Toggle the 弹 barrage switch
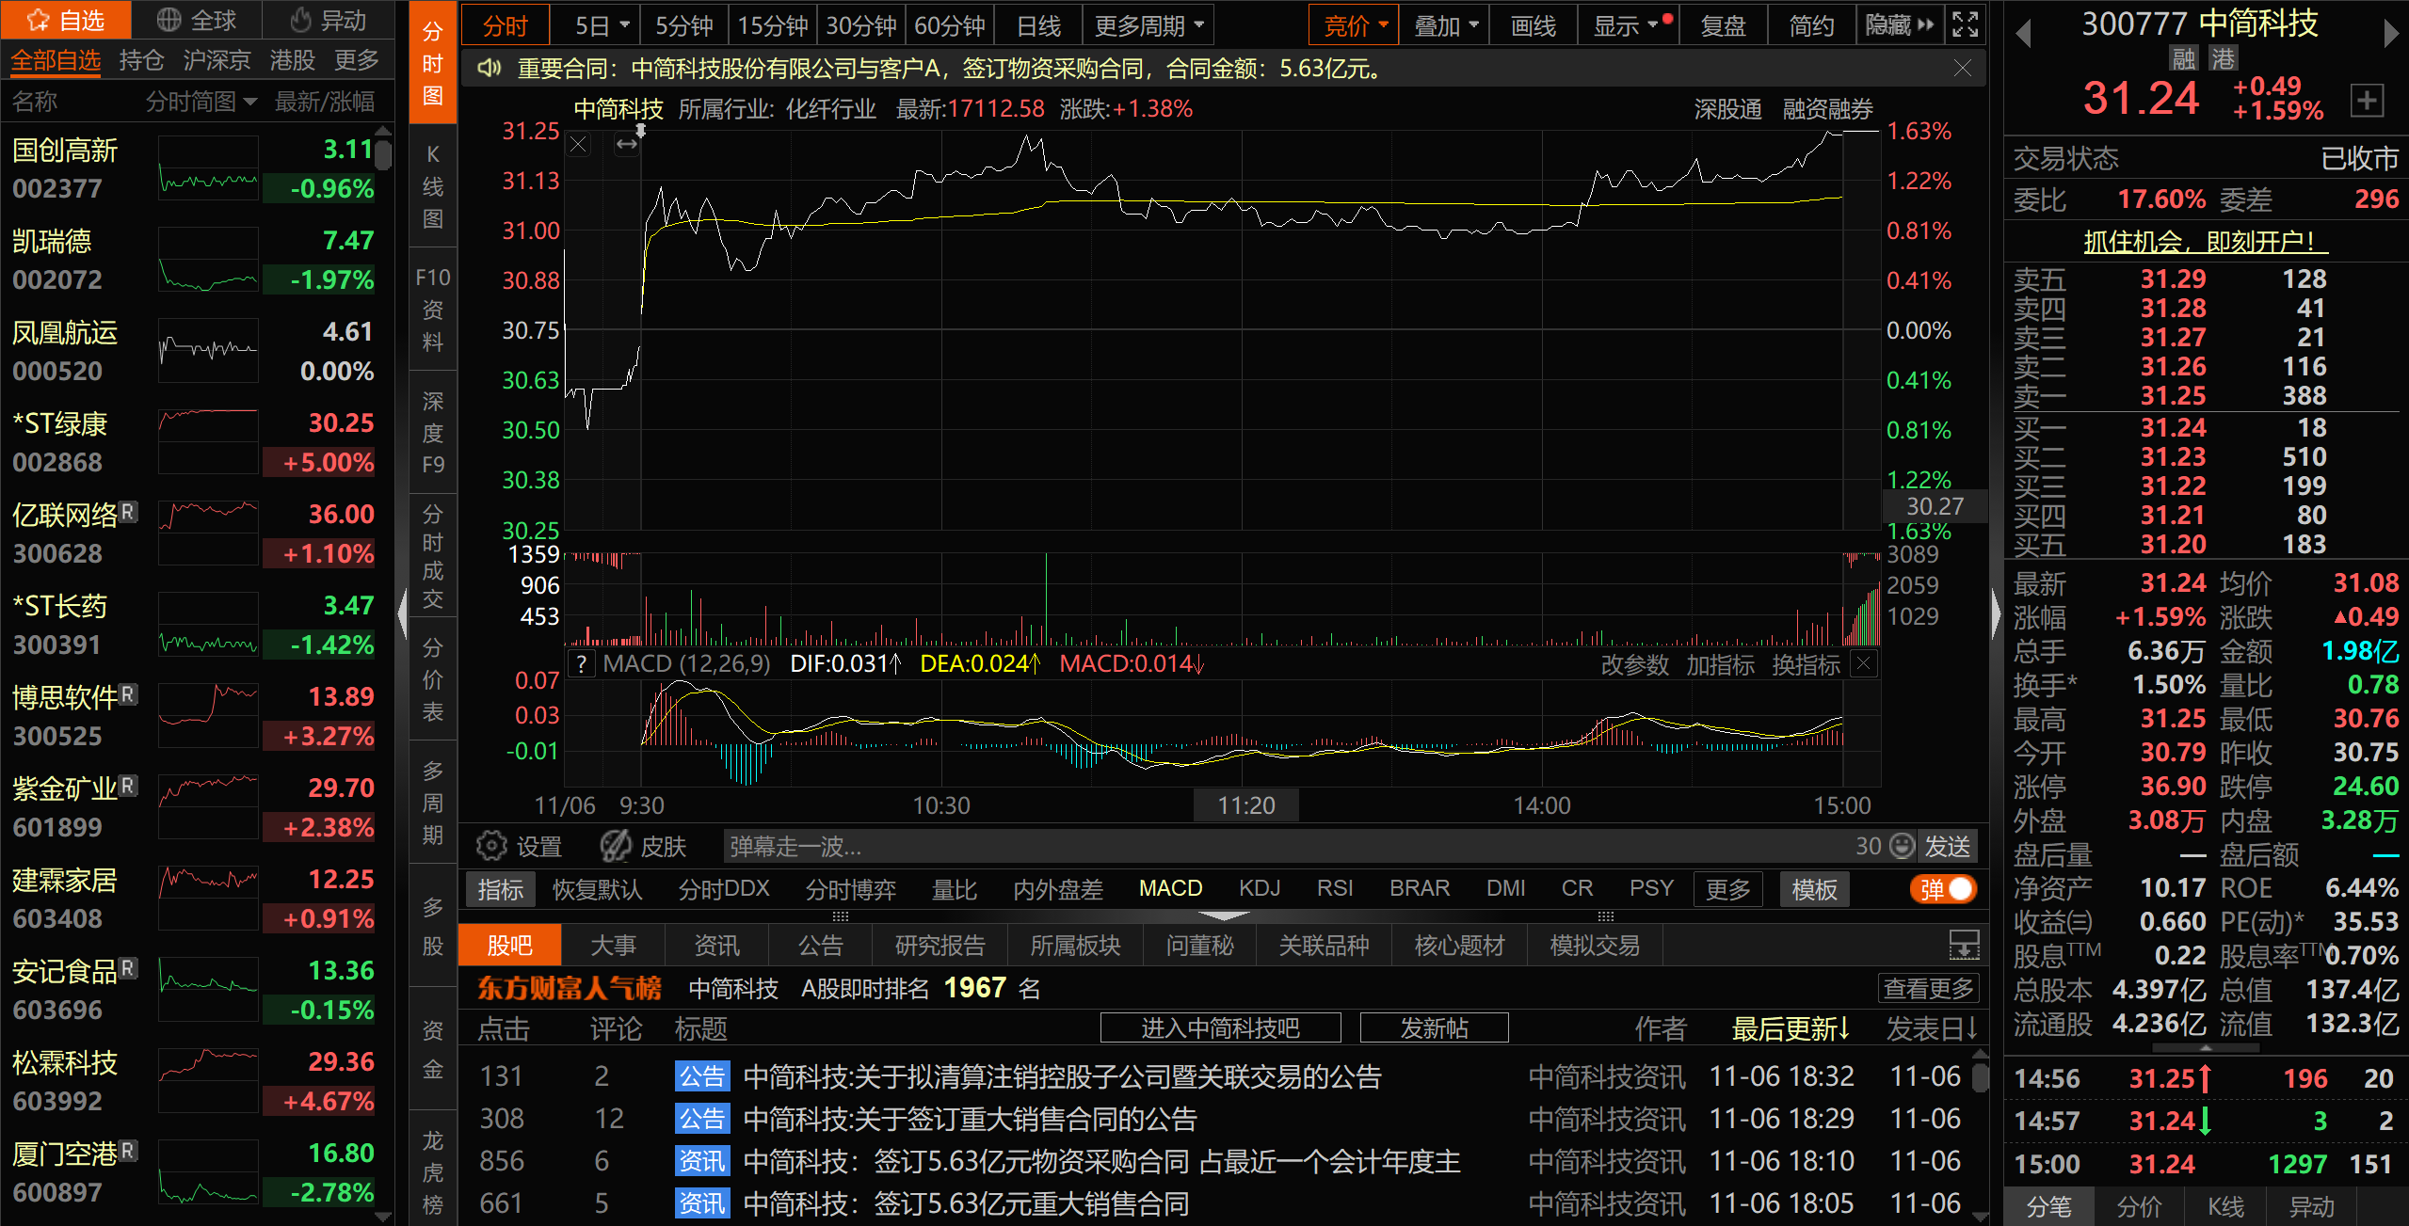 1943,889
